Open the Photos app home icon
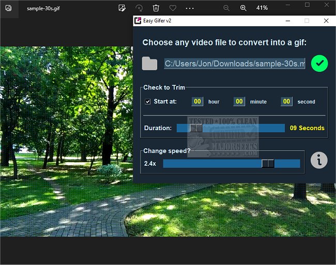 click(x=8, y=8)
